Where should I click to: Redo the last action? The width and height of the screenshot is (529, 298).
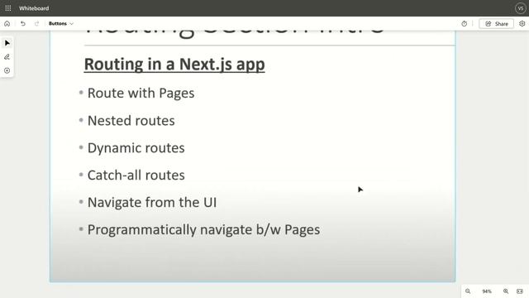[36, 24]
